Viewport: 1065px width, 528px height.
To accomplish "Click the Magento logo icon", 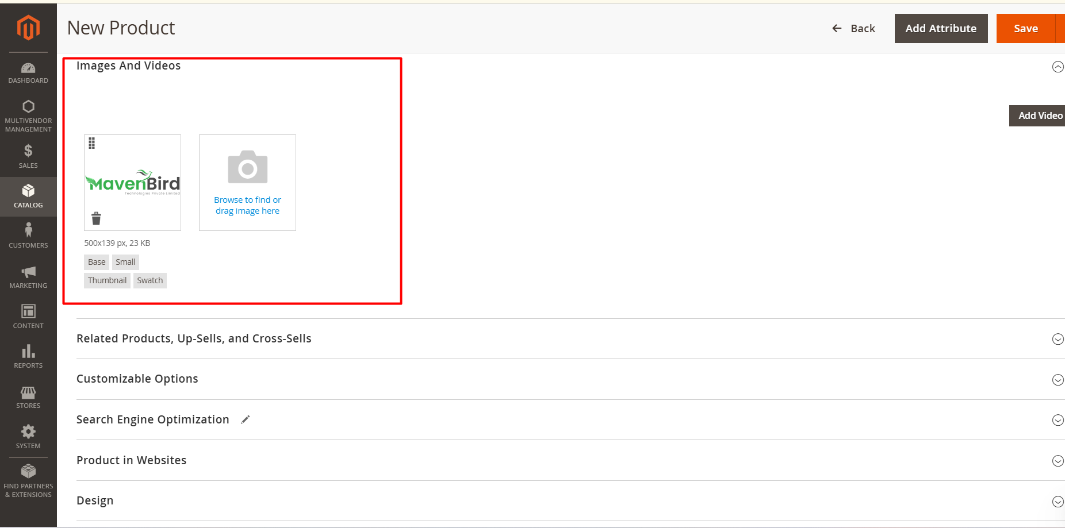I will click(28, 28).
